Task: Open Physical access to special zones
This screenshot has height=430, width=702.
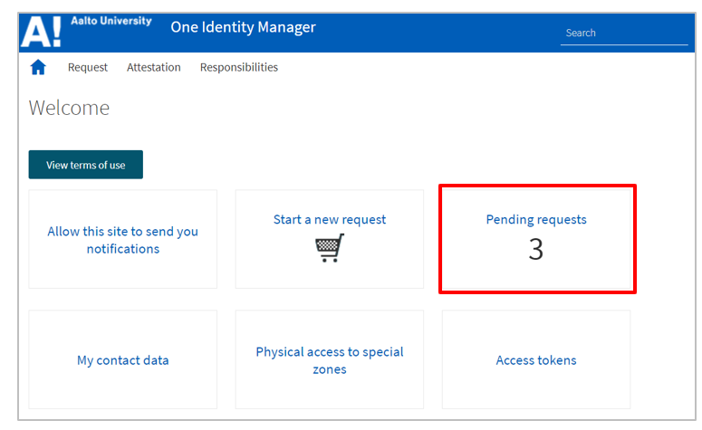Action: tap(330, 360)
